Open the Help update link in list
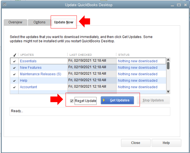 coord(24,80)
